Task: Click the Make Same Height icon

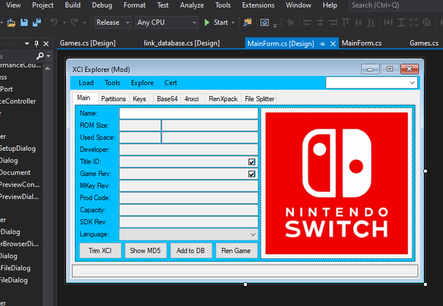Action: pyautogui.click(x=401, y=22)
